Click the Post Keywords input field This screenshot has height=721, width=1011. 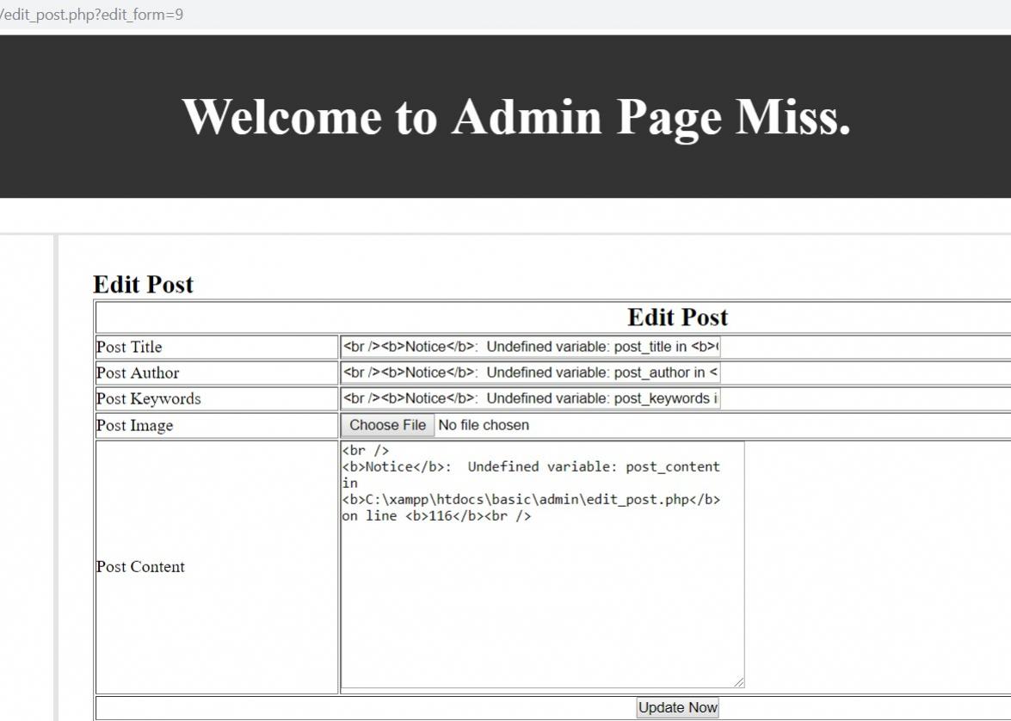(530, 398)
